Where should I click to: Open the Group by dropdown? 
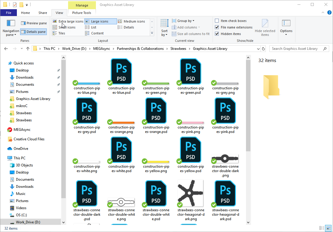[183, 21]
